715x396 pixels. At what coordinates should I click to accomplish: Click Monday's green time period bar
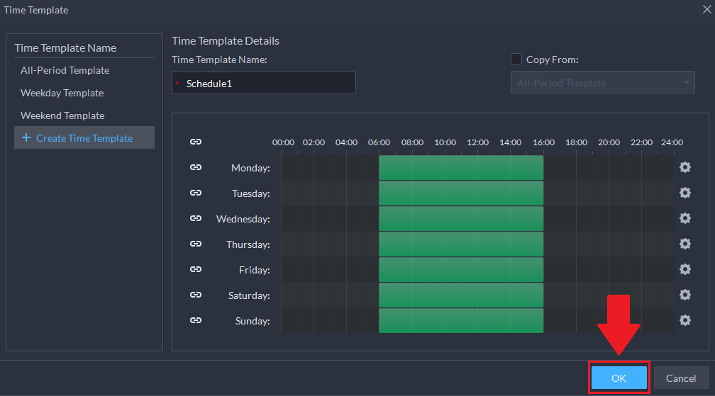461,168
